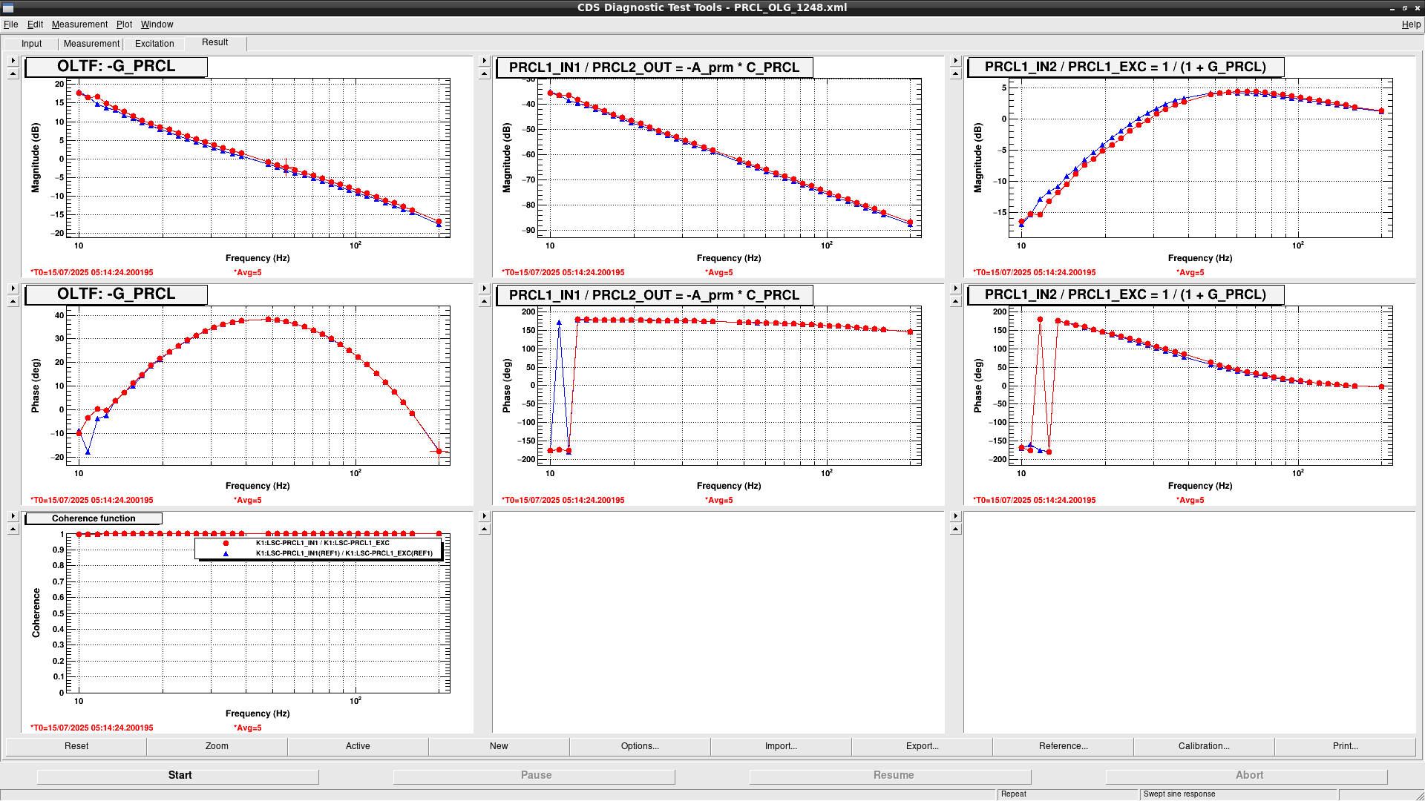Click the window resize grip in the status bar corner
This screenshot has height=801, width=1425.
click(x=1419, y=796)
